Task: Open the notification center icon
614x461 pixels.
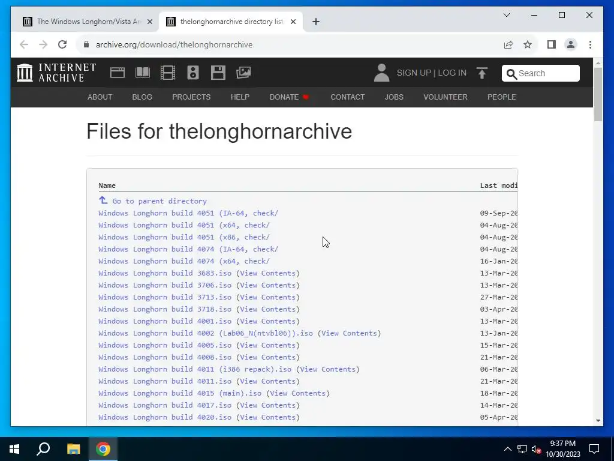Action: click(x=594, y=449)
